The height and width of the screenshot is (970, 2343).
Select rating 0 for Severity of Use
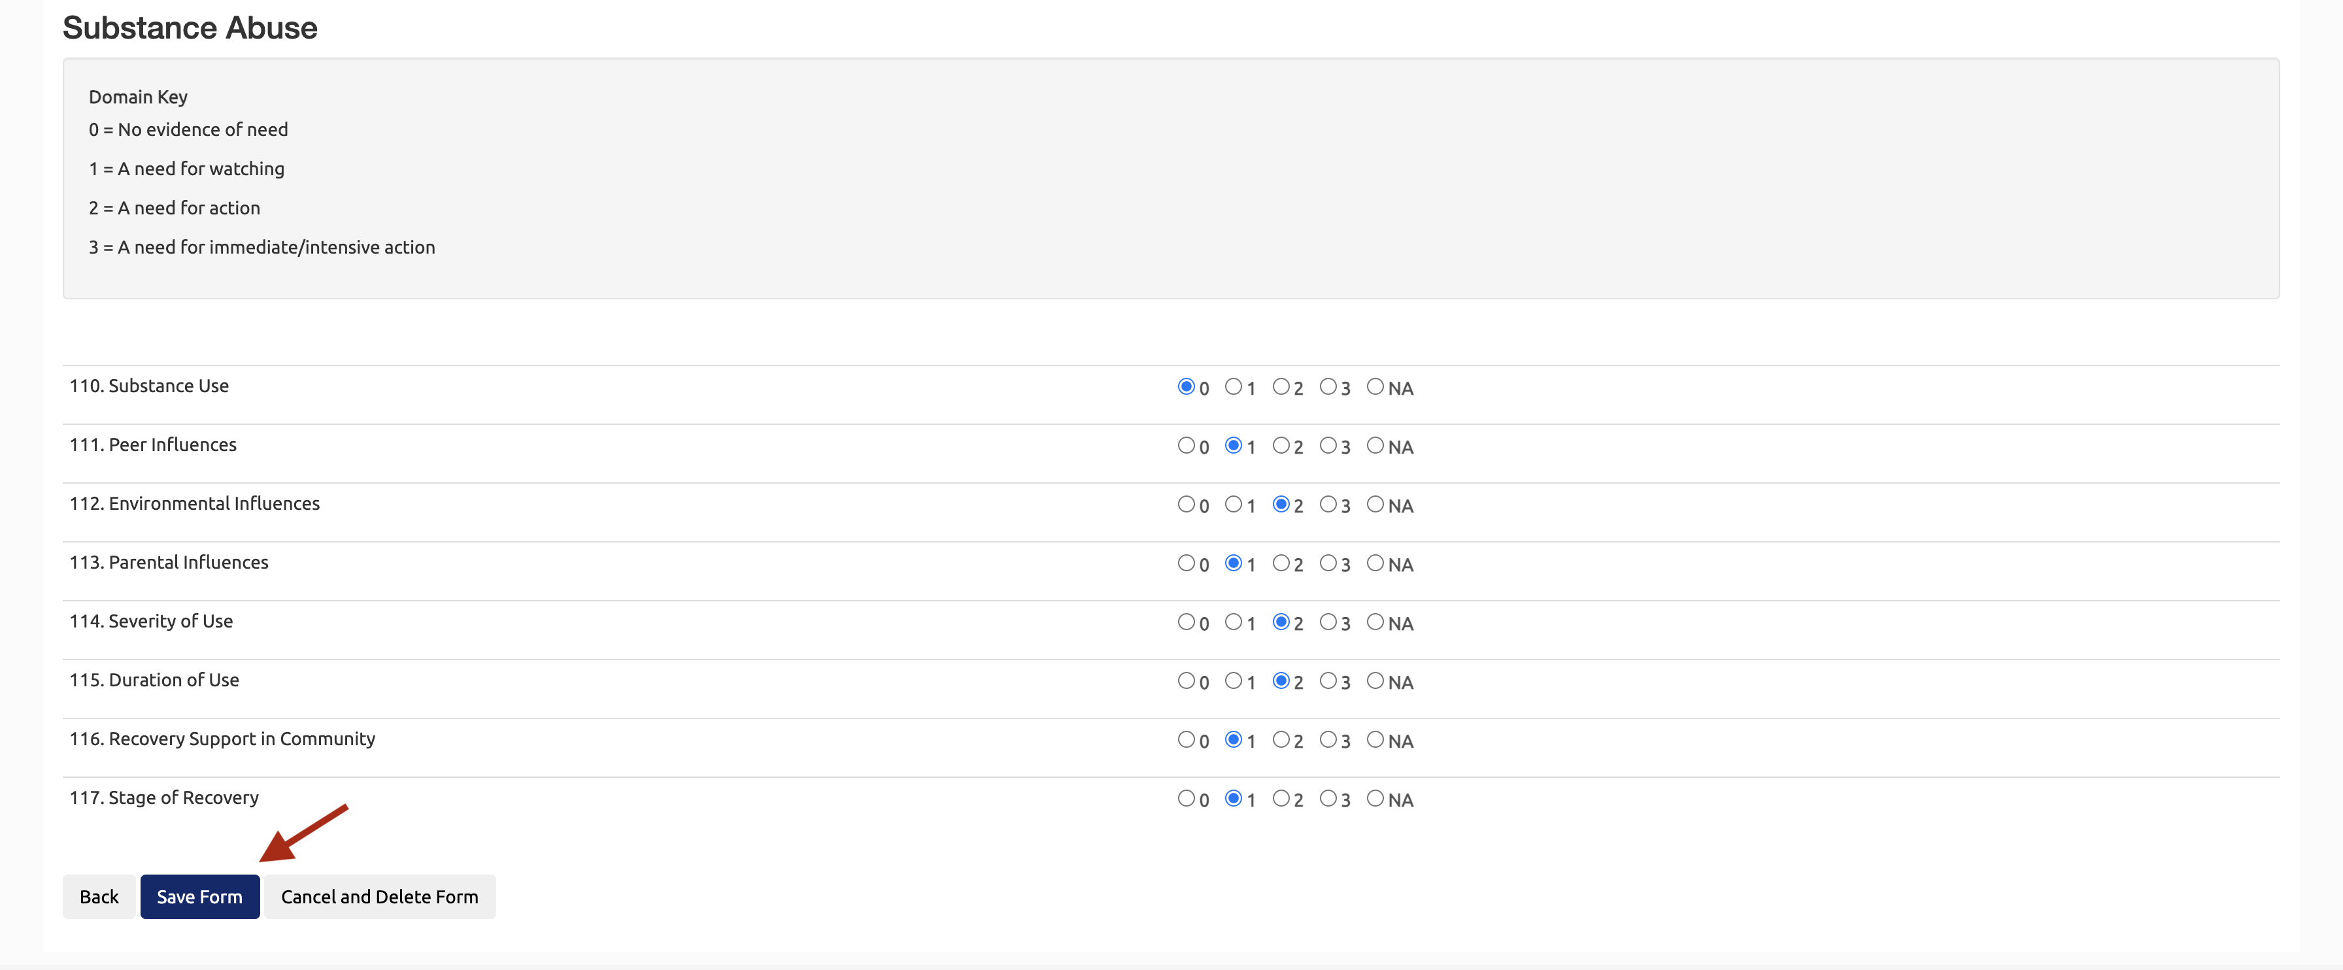click(x=1186, y=622)
